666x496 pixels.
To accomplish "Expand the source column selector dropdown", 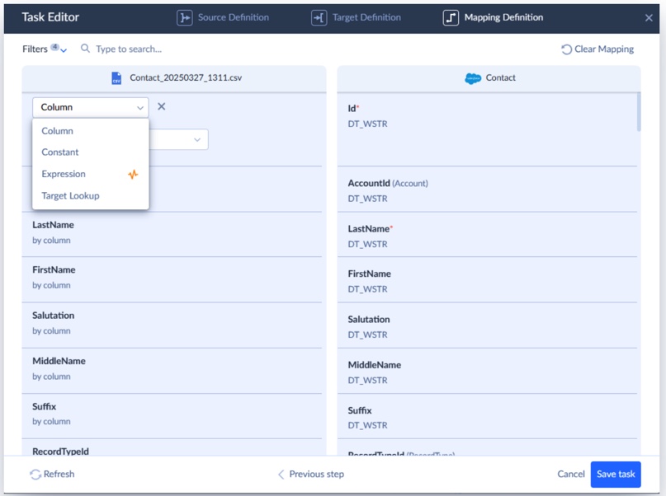I will point(197,139).
